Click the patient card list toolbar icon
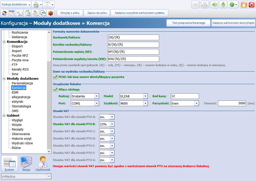Viewport: 256px width, 181px height. click(12, 13)
